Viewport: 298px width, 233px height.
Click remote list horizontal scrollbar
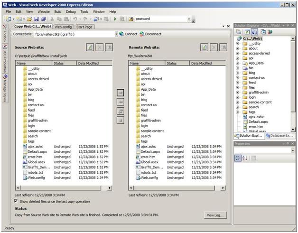[x=174, y=188]
